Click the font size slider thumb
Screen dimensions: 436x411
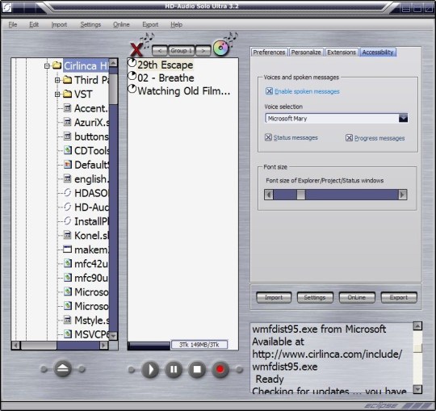click(301, 195)
